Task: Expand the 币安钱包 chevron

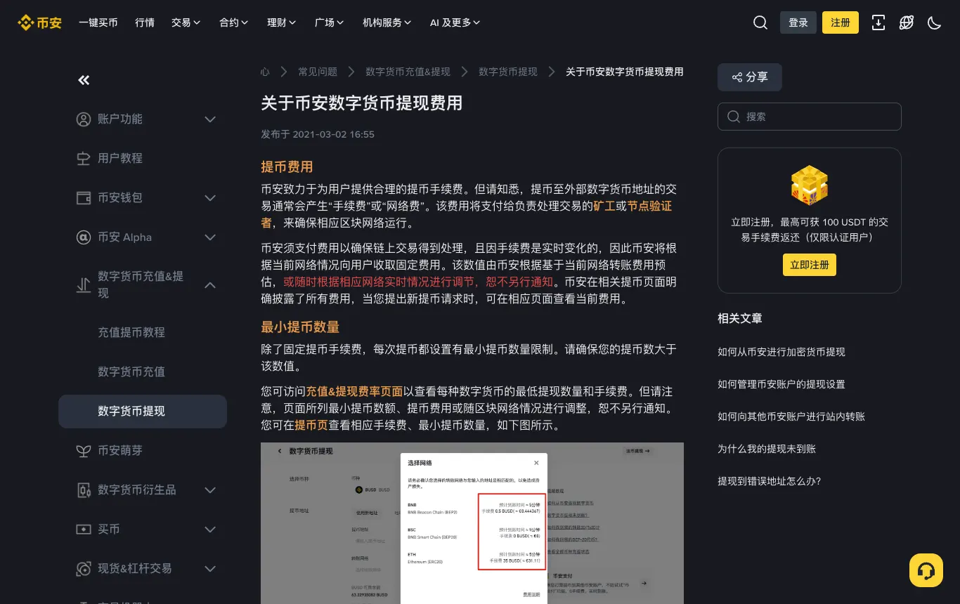Action: tap(210, 198)
